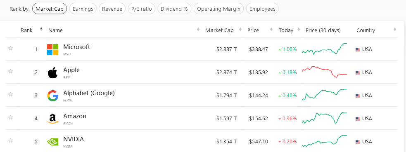The width and height of the screenshot is (406, 152).
Task: Sort using the Market Cap column arrows
Action: pyautogui.click(x=240, y=29)
